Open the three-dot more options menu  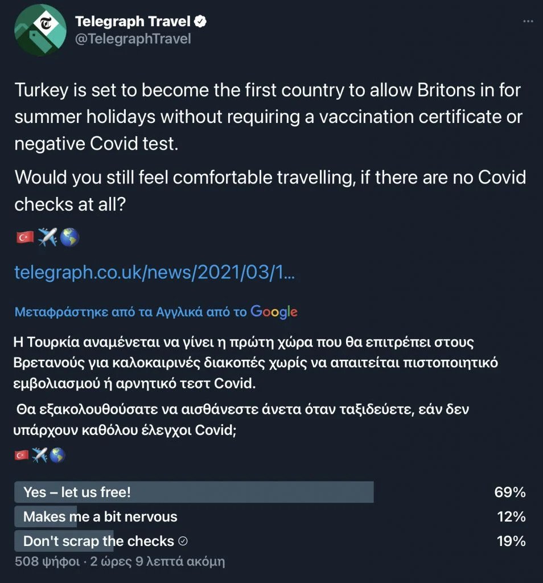click(529, 21)
